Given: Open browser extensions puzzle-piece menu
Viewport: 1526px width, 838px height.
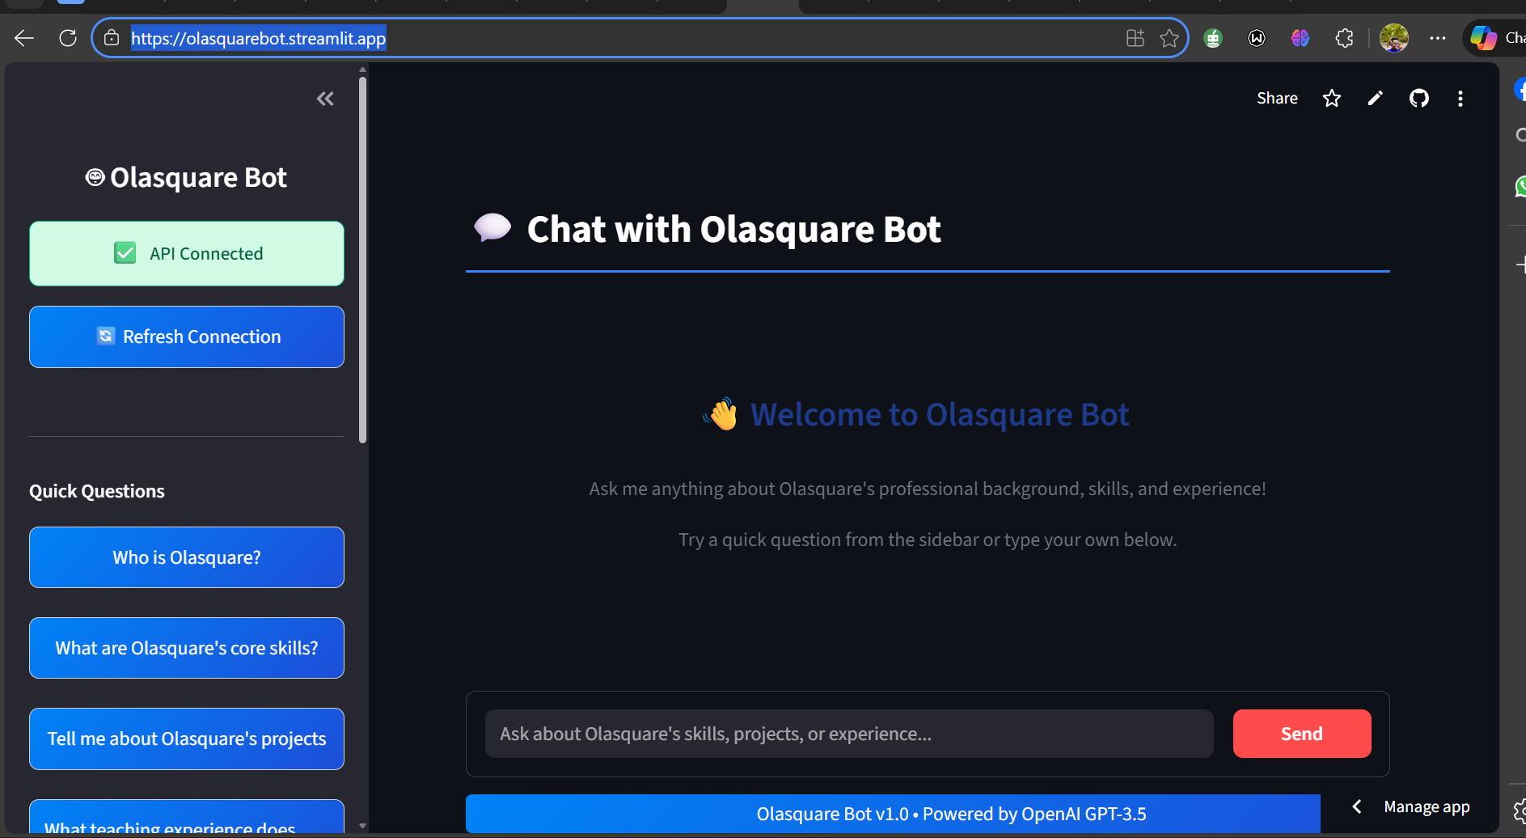Looking at the screenshot, I should click(1345, 37).
